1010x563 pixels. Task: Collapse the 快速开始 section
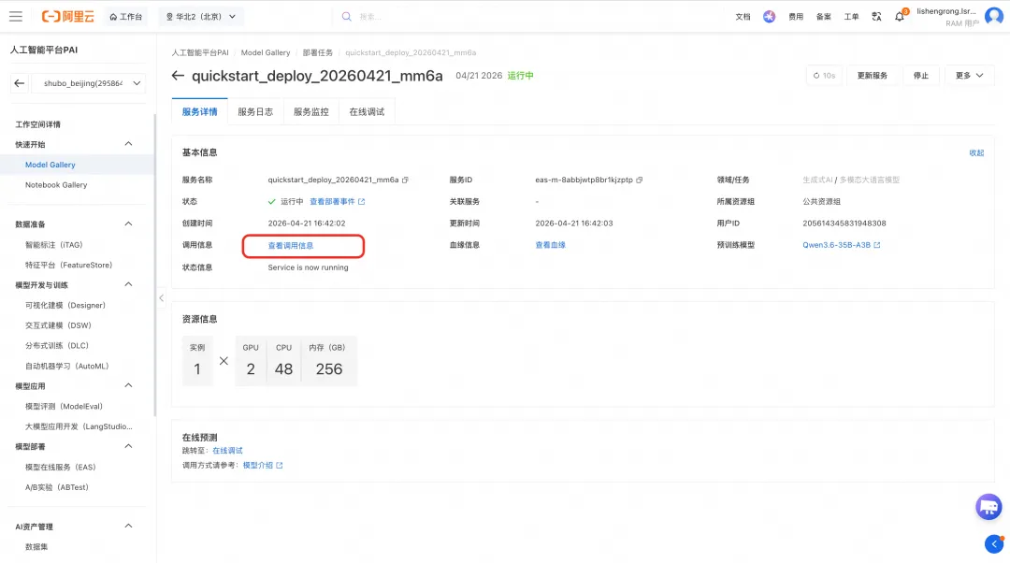(x=128, y=144)
